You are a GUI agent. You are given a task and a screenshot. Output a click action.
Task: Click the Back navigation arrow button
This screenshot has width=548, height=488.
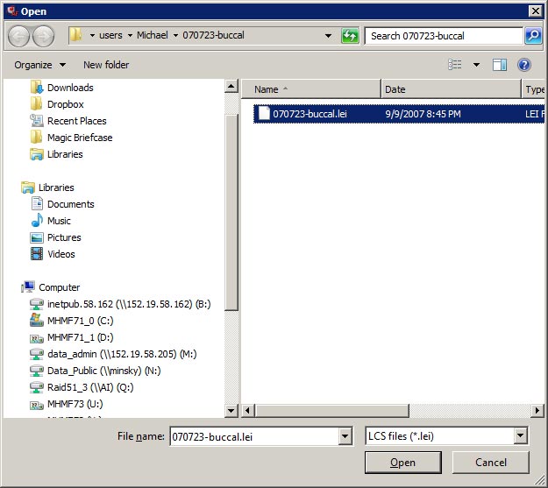18,36
